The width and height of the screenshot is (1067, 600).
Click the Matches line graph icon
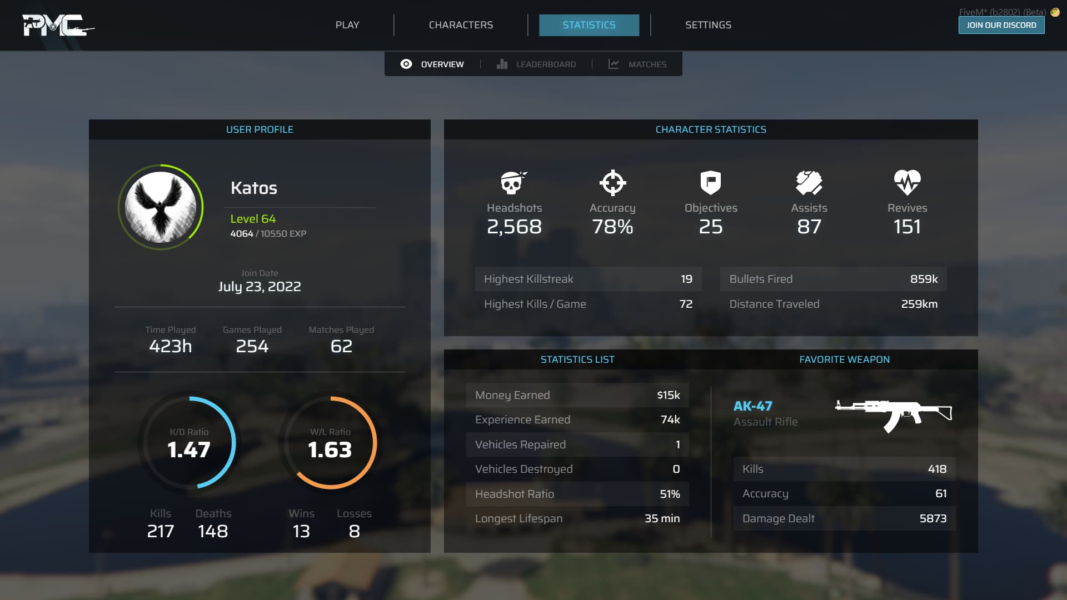tap(614, 64)
